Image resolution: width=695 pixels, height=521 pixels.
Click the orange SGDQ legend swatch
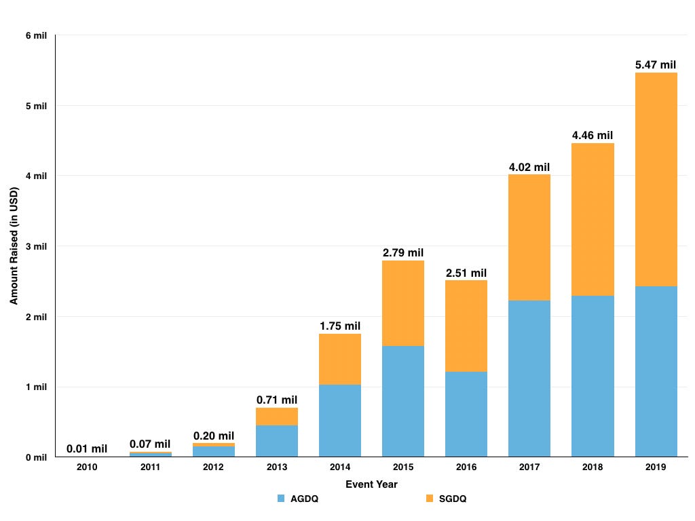click(429, 499)
